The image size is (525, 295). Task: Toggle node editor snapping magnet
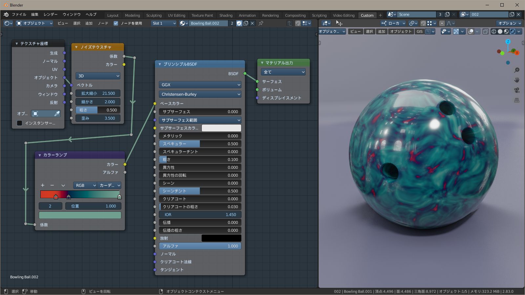click(x=298, y=23)
